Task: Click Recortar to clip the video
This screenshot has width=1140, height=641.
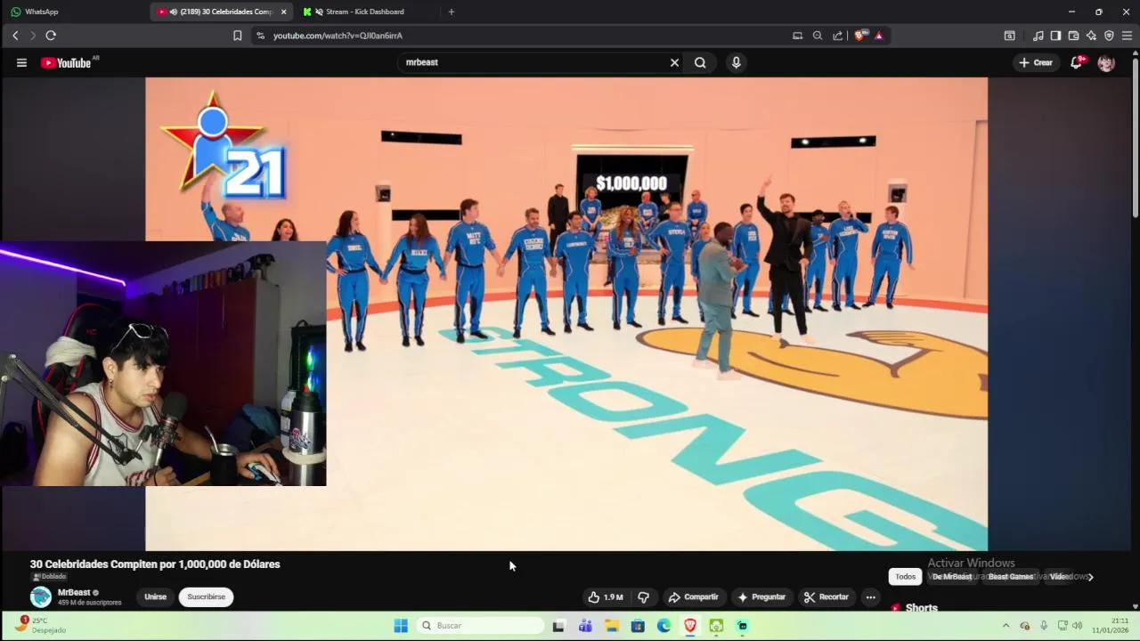Action: pos(826,596)
